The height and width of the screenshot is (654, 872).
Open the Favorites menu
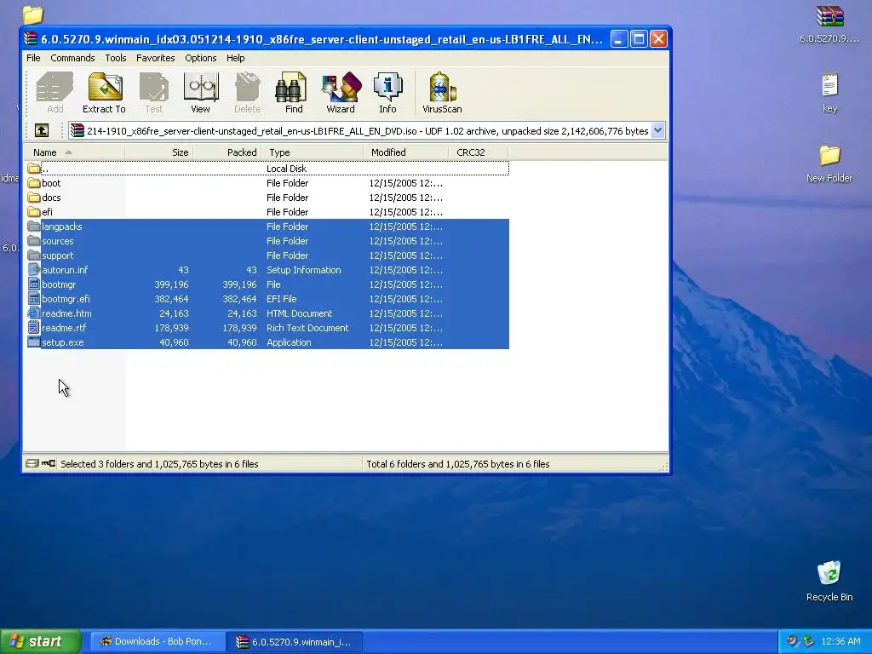click(155, 58)
